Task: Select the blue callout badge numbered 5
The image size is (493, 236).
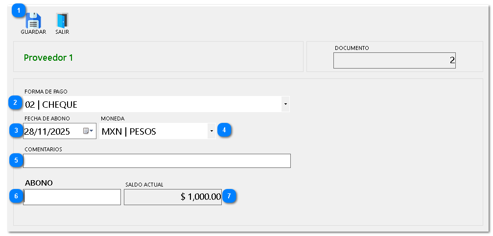Action: (x=16, y=160)
